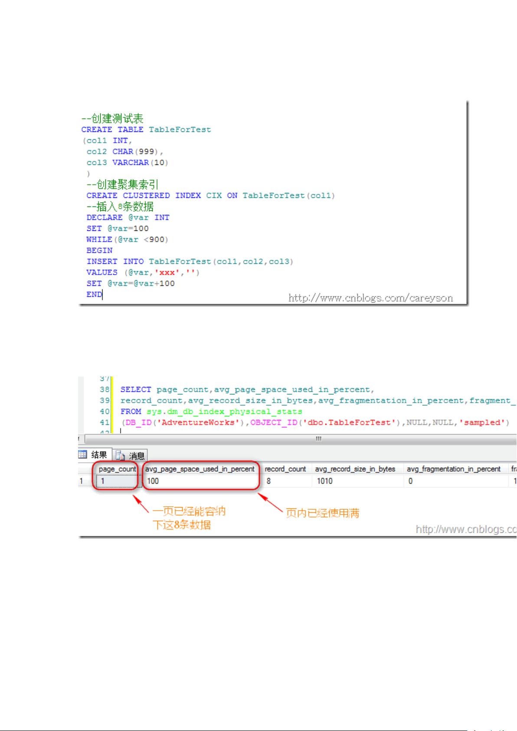Click 'AdventureWorks' string in the query
Screen dimensions: 517x731
198,423
